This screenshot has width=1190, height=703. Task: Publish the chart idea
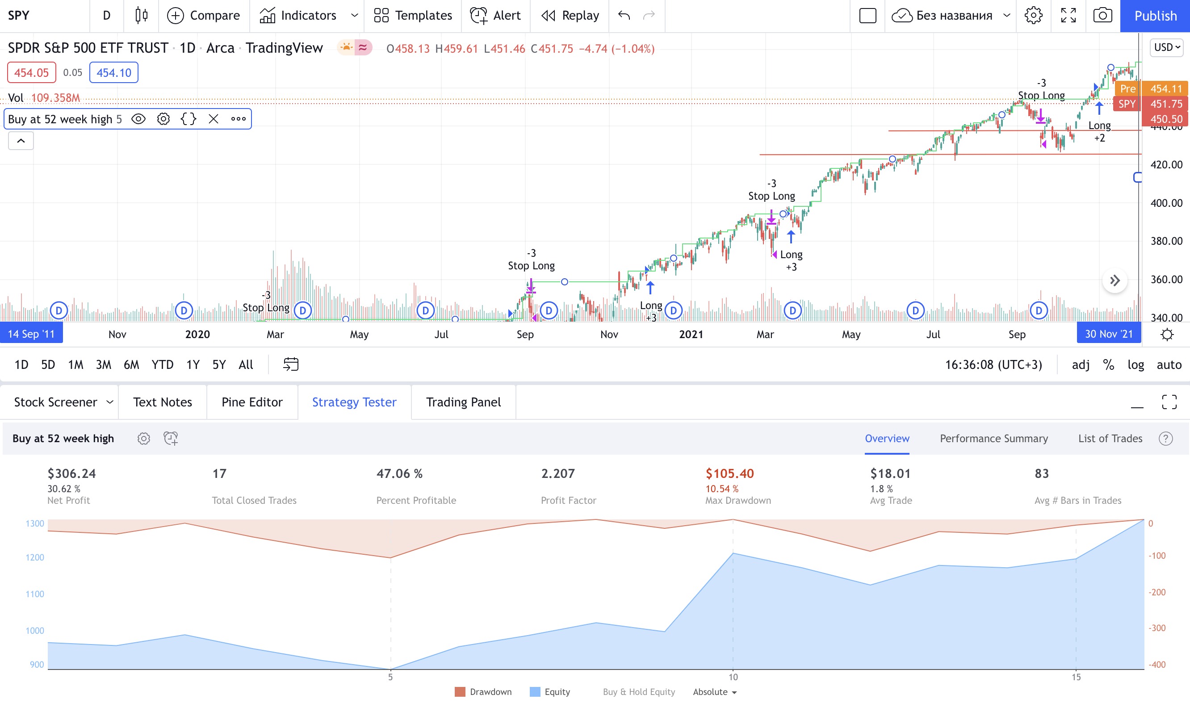[x=1155, y=16]
